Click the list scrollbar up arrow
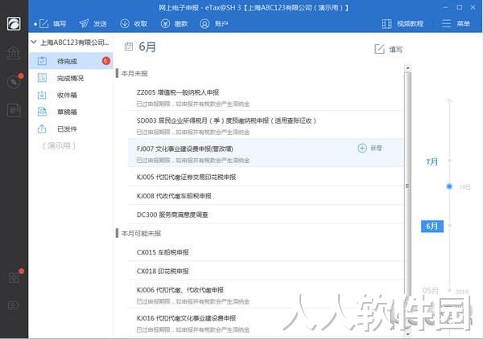This screenshot has width=483, height=339. coord(408,67)
